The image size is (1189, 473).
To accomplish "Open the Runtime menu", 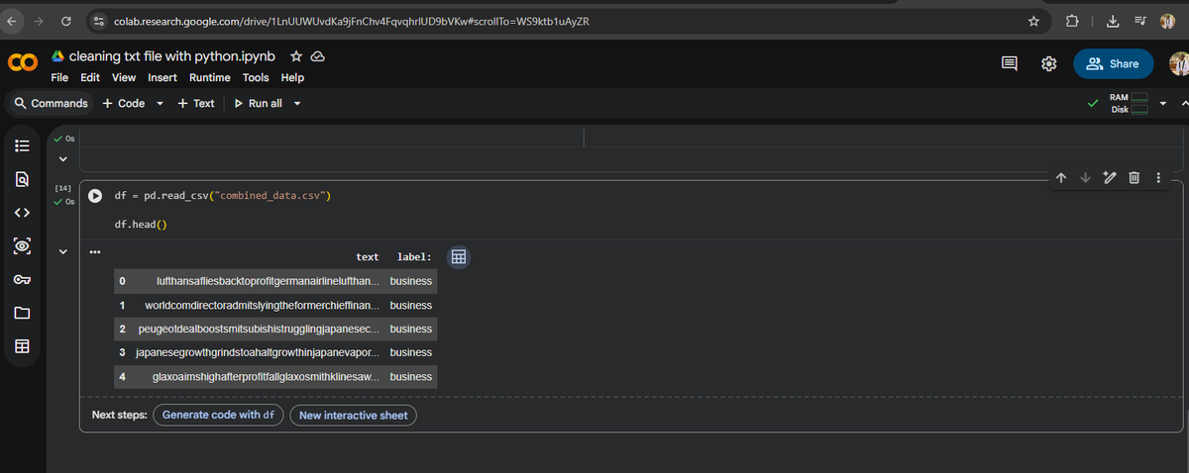I will pyautogui.click(x=210, y=77).
